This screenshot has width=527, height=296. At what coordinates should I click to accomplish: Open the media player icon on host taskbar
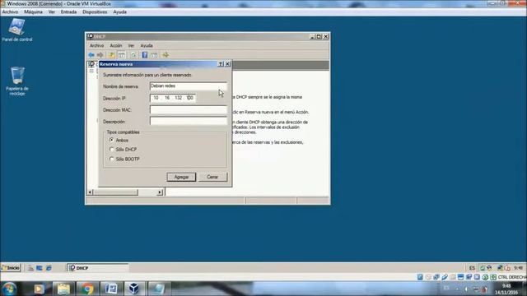pos(39,289)
